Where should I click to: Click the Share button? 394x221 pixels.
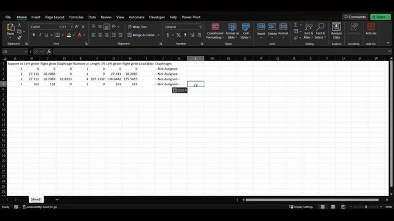(380, 17)
